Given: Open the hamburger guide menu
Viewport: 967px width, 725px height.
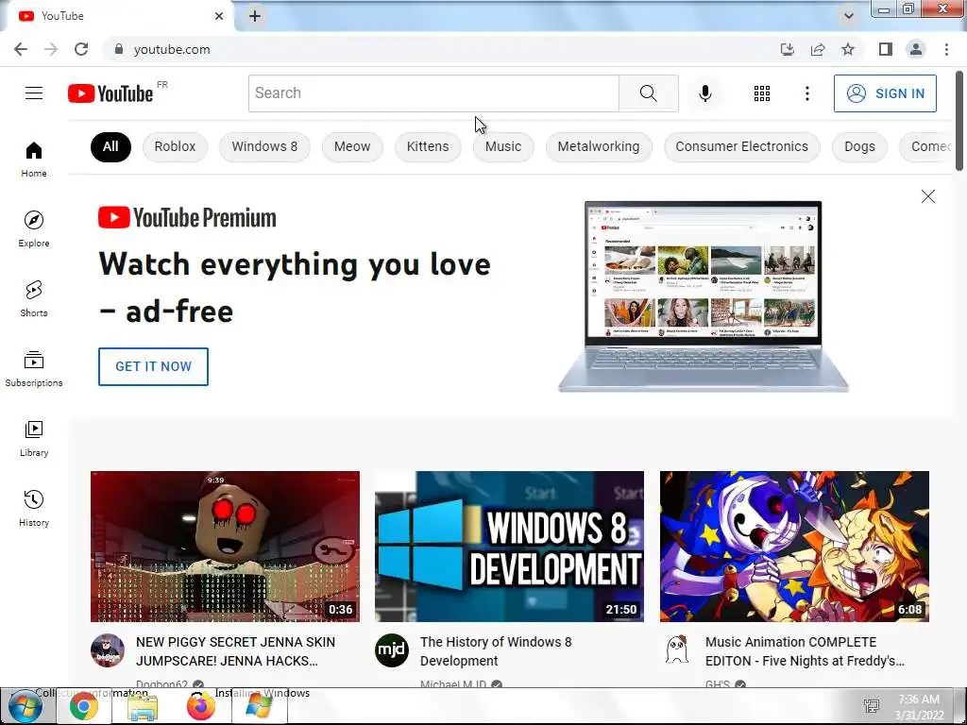Looking at the screenshot, I should pos(34,93).
